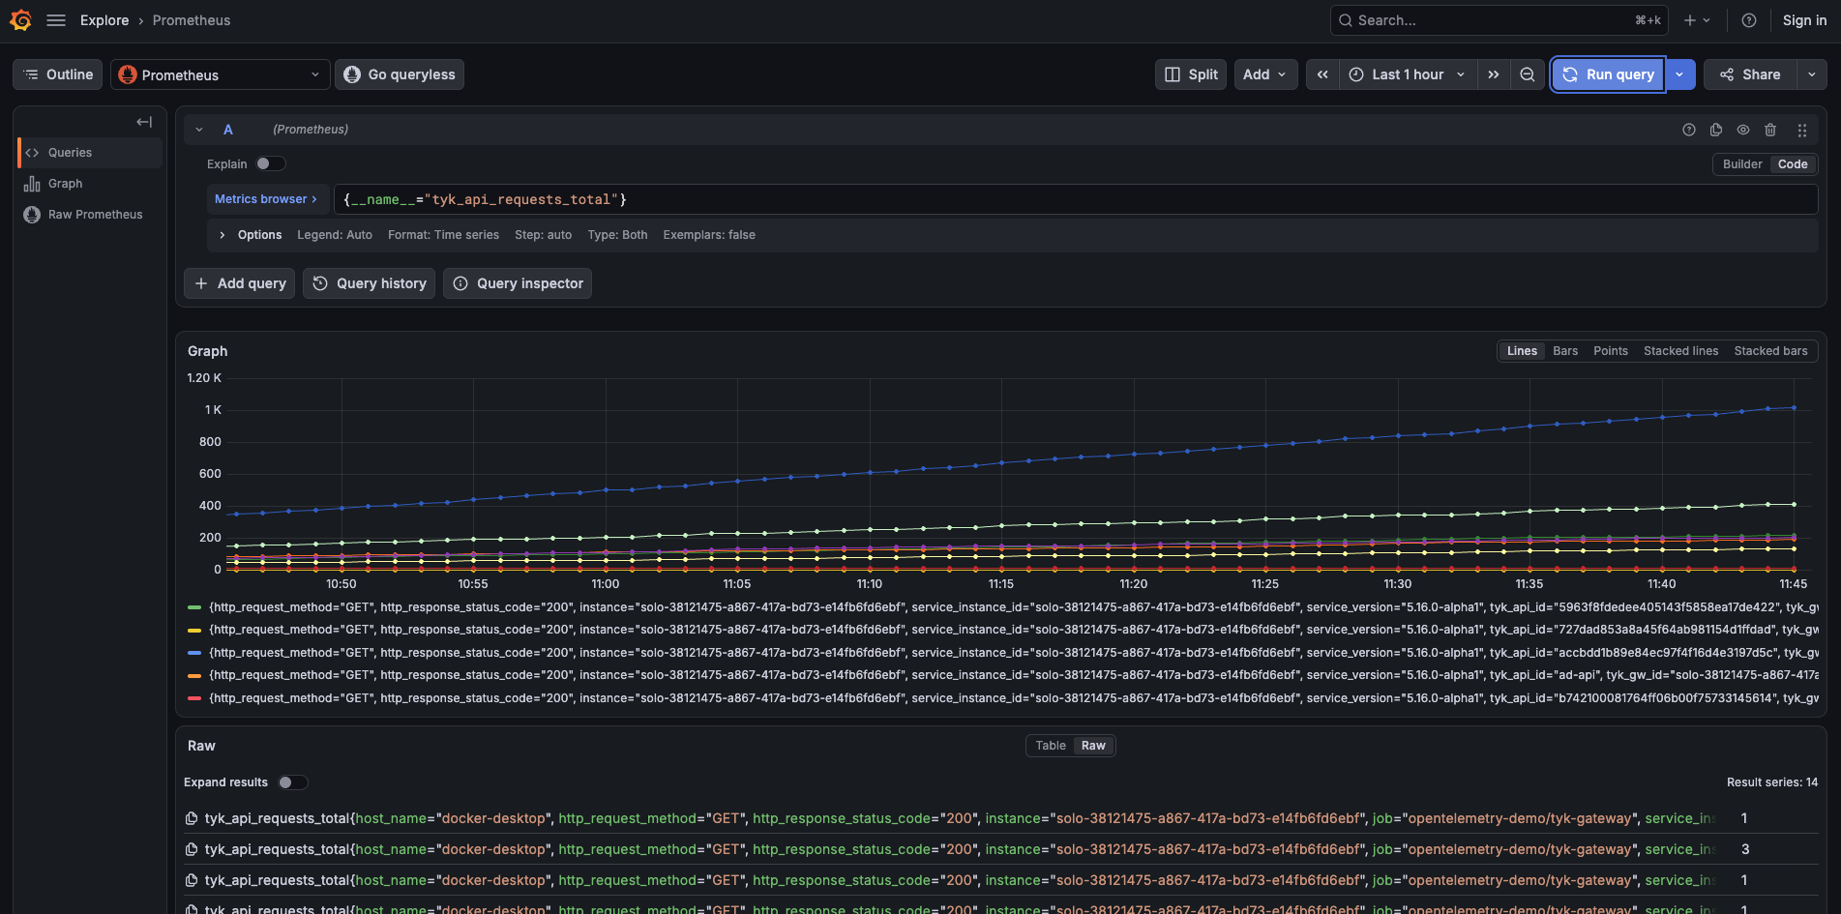The height and width of the screenshot is (914, 1841).
Task: Switch query editor to Builder mode
Action: [1742, 164]
